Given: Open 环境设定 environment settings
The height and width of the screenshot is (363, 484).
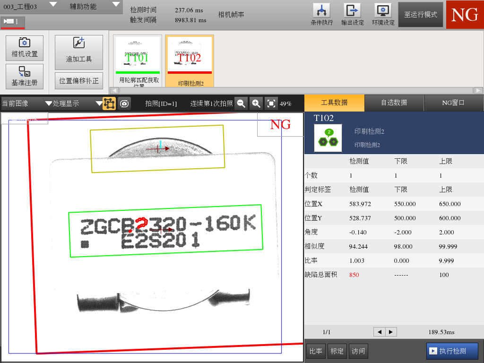Looking at the screenshot, I should [x=383, y=14].
